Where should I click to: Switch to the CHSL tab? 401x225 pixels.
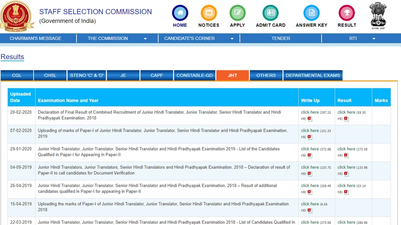(x=50, y=75)
